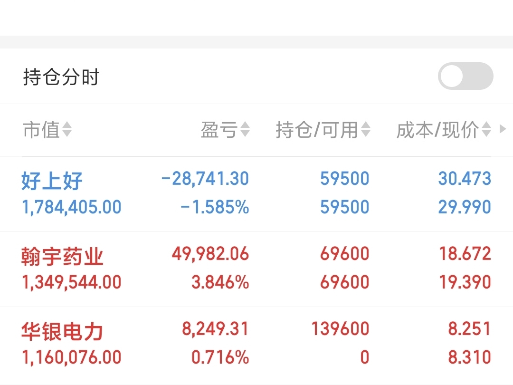This screenshot has height=385, width=513.
Task: Open the 翰宇药业 stock holding
Action: tap(256, 269)
